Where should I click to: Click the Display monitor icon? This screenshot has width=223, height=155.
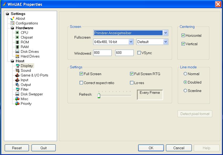(18, 66)
